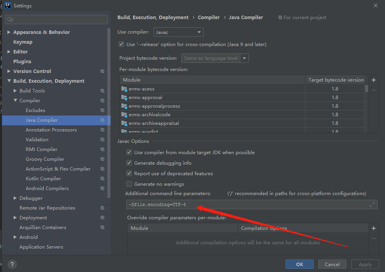Click the Apply button
The width and height of the screenshot is (385, 272).
pyautogui.click(x=365, y=264)
